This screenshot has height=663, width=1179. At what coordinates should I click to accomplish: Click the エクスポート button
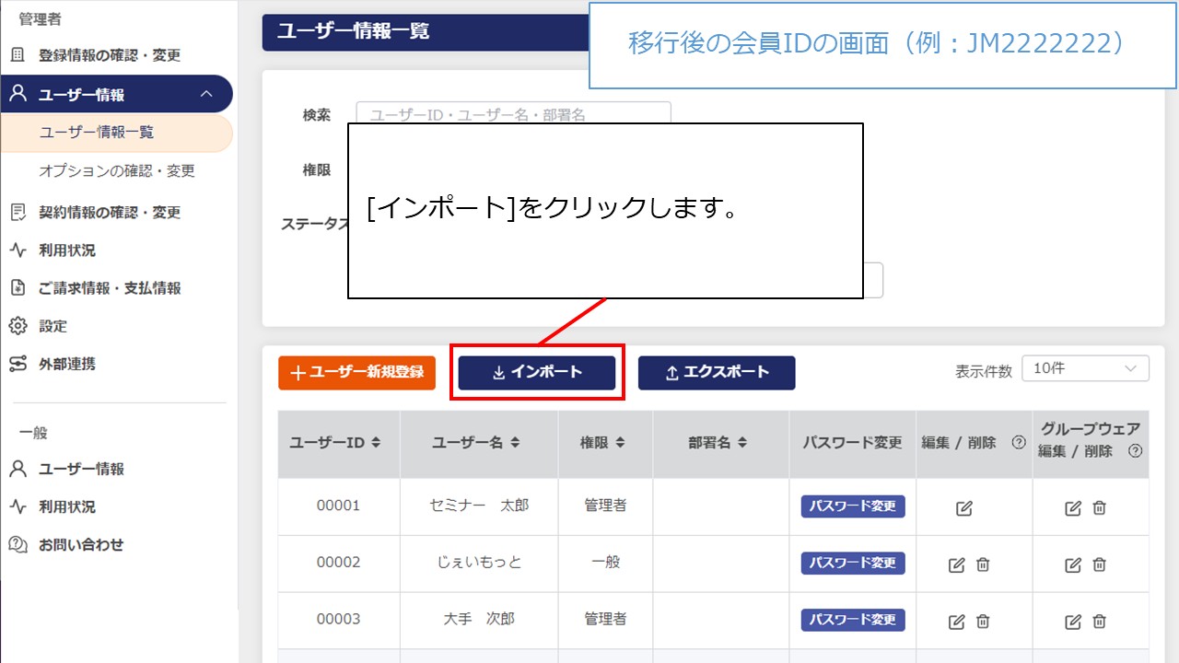pos(717,372)
